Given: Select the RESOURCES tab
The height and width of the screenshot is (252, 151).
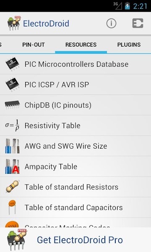Looking at the screenshot, I should coord(81,45).
